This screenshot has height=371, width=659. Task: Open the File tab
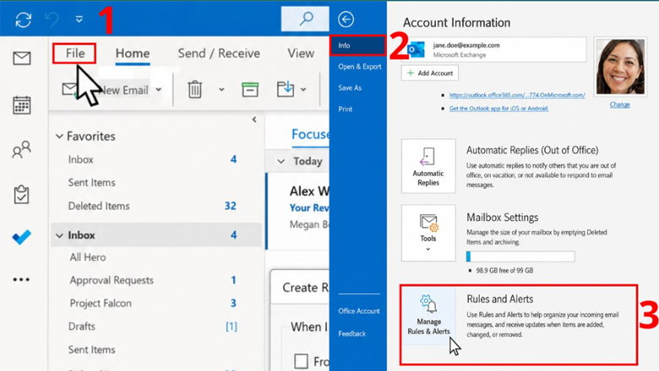pos(74,53)
